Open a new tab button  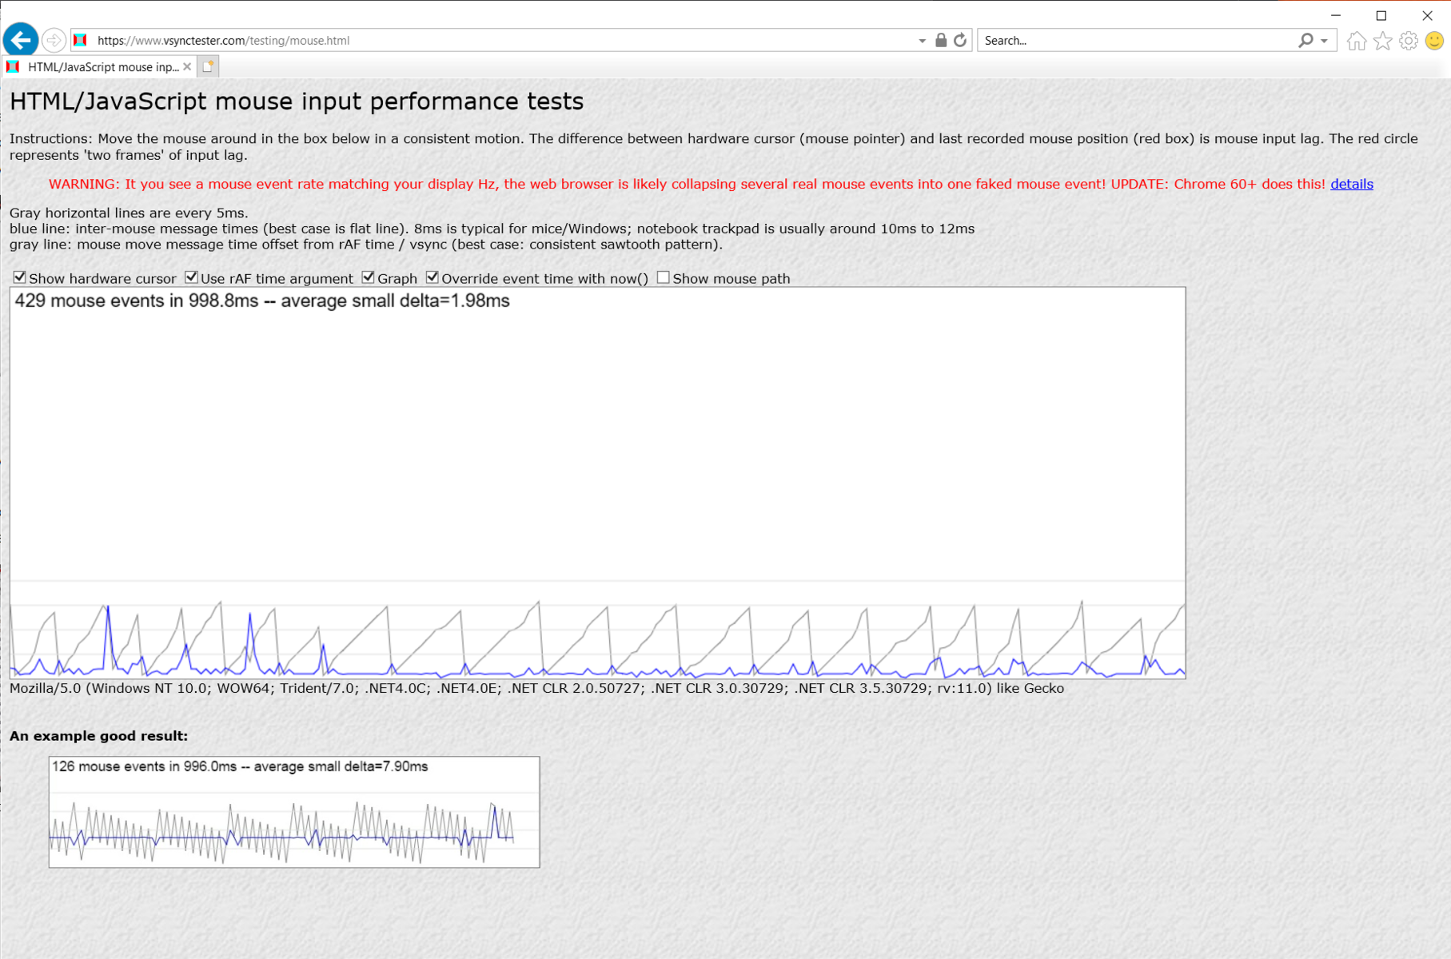[x=208, y=67]
